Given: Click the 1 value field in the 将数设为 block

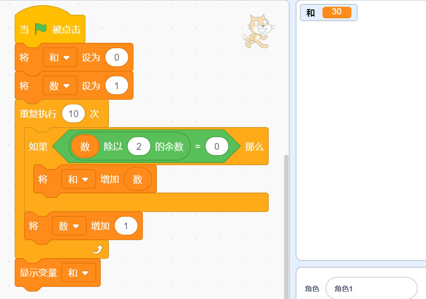Looking at the screenshot, I should pyautogui.click(x=118, y=86).
